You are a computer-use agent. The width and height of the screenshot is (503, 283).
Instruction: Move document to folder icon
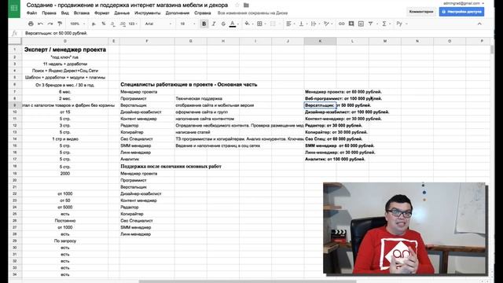tap(246, 6)
